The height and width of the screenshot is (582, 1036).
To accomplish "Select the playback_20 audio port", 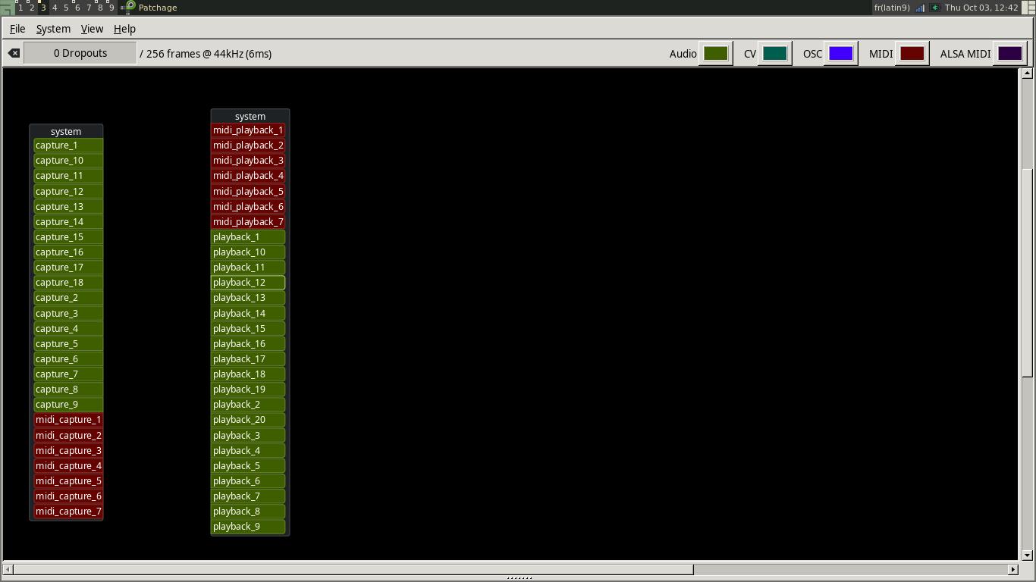I will pyautogui.click(x=248, y=420).
